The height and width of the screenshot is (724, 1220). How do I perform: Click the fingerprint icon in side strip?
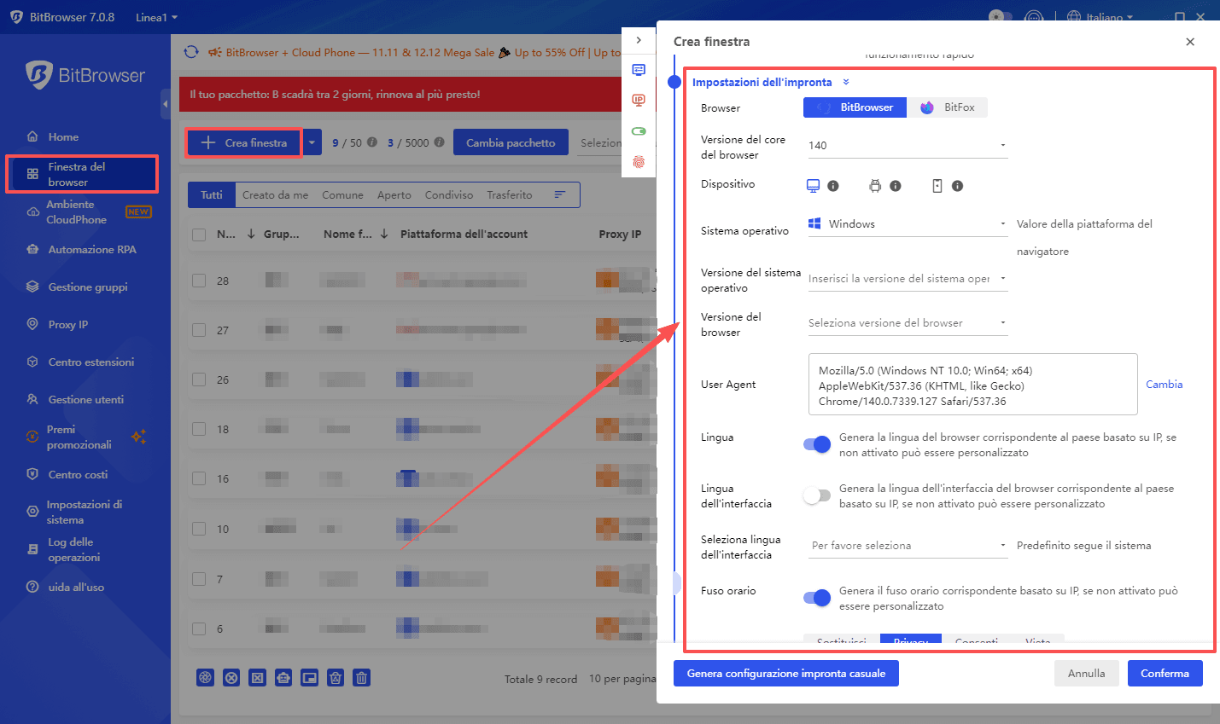(x=638, y=162)
